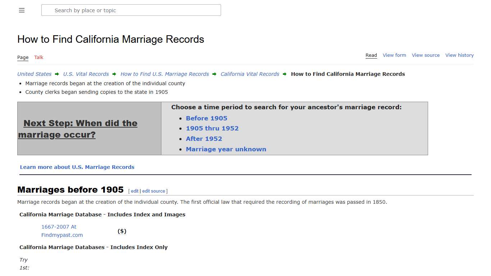
Task: Switch to the Talk tab
Action: coord(38,57)
